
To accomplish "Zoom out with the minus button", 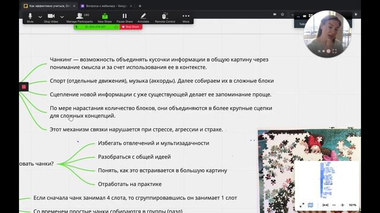I will click(334, 205).
